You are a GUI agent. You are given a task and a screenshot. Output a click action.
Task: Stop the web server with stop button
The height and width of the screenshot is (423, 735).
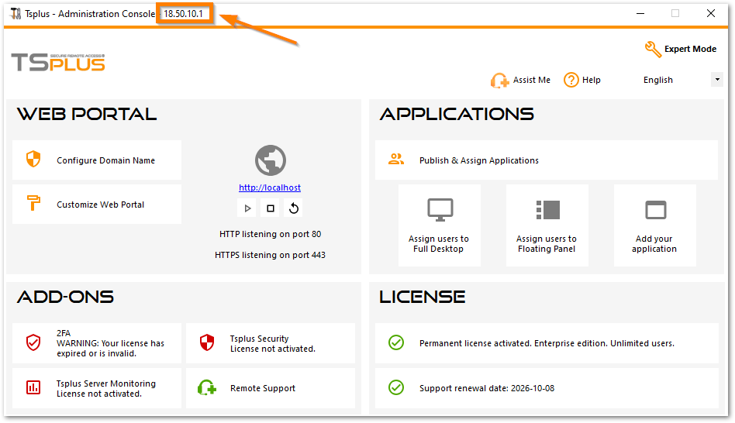coord(271,208)
